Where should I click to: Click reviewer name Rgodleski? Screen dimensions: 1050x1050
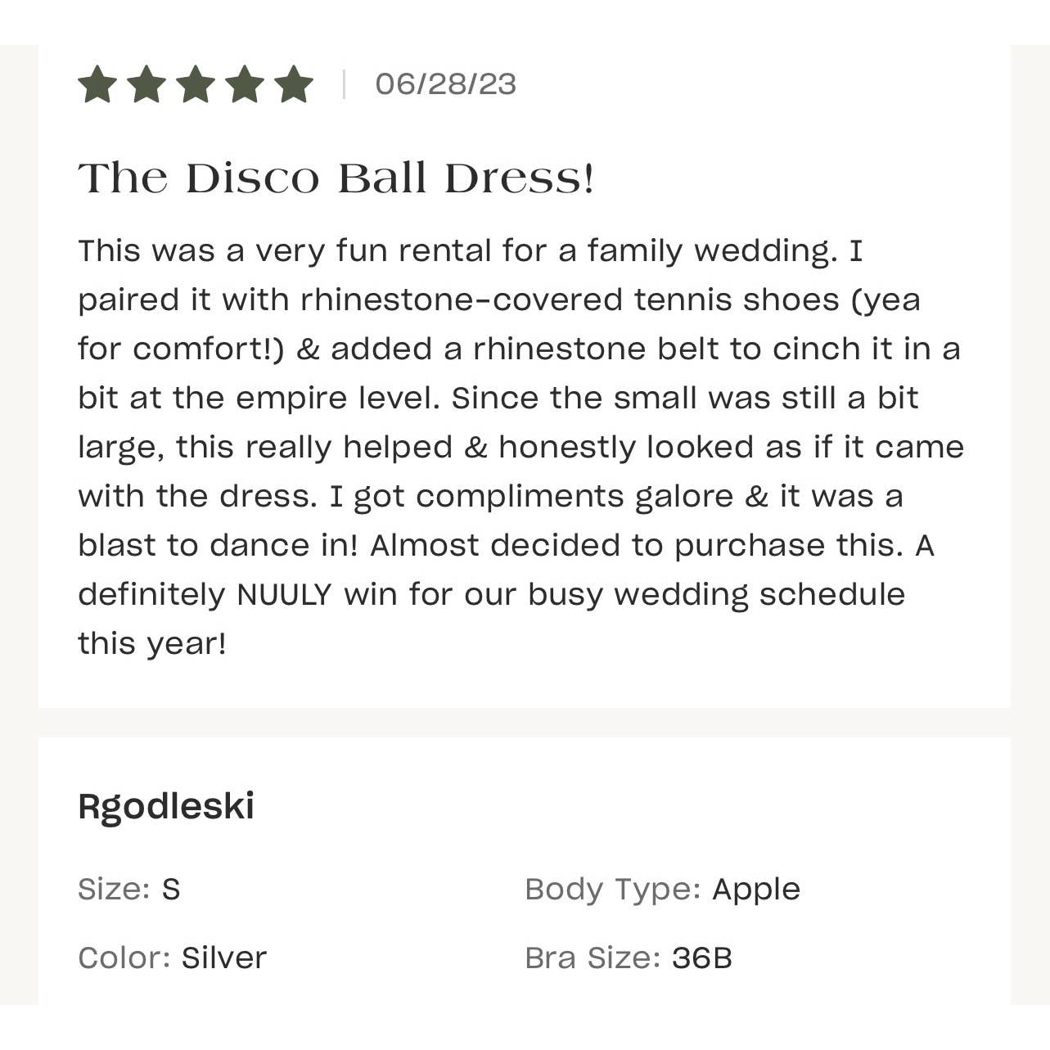166,806
